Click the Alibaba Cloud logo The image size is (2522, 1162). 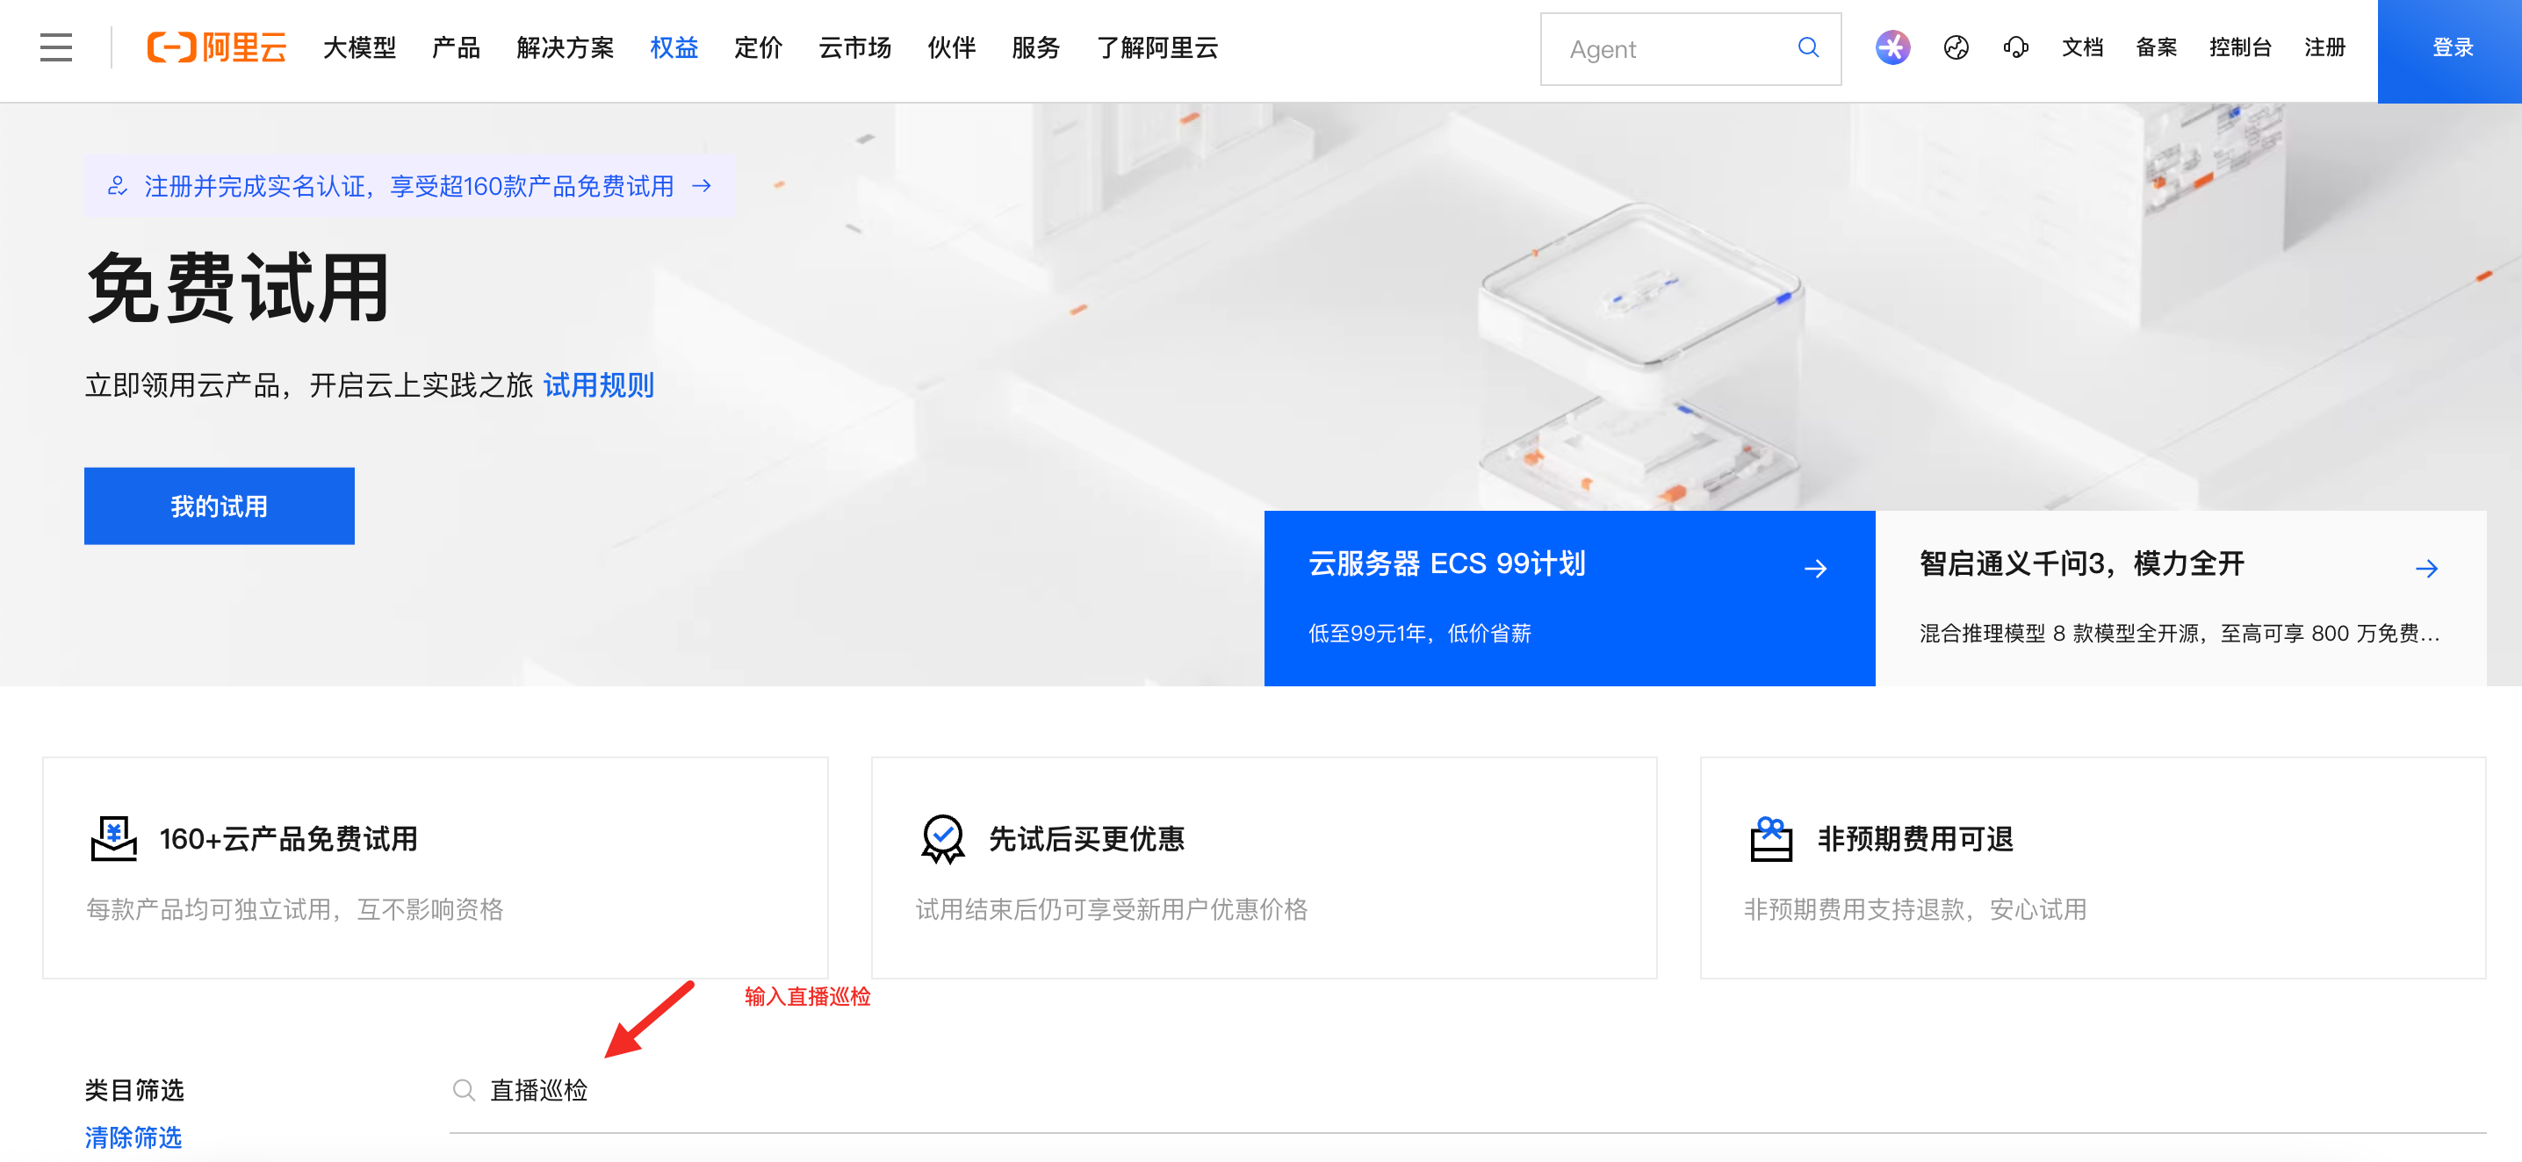pyautogui.click(x=216, y=47)
